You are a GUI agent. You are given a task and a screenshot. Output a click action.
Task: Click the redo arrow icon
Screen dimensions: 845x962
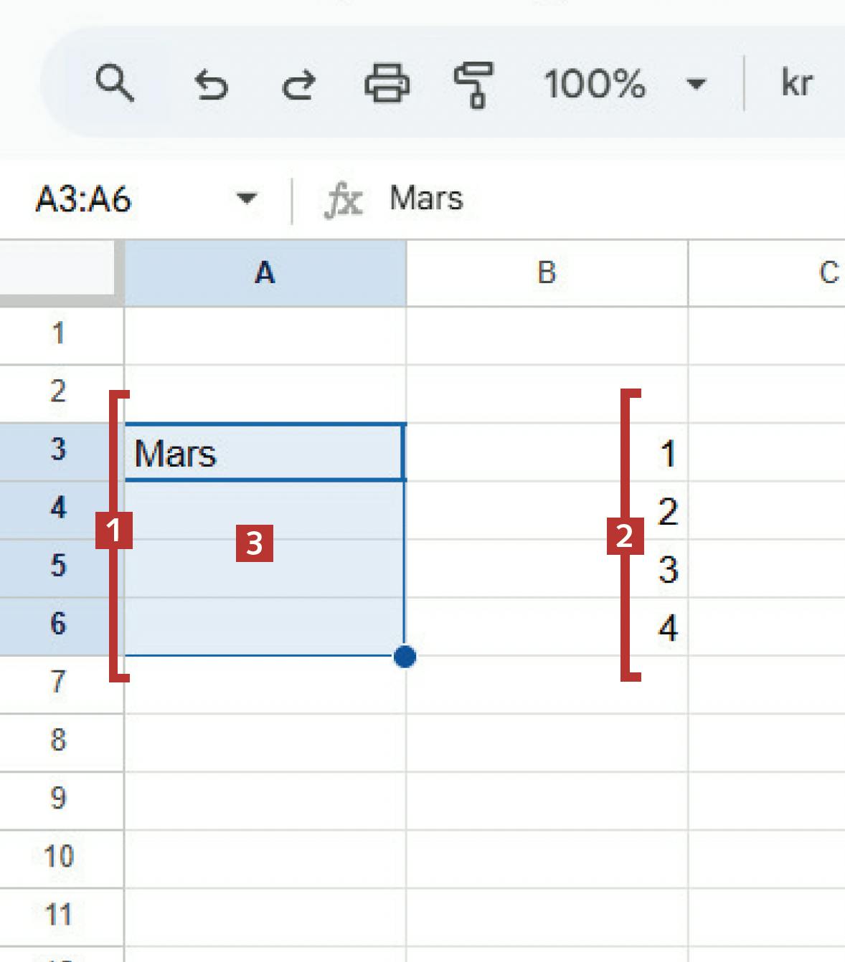click(x=298, y=85)
